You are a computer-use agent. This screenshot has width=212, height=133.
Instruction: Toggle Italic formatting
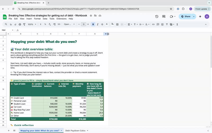click(98, 24)
